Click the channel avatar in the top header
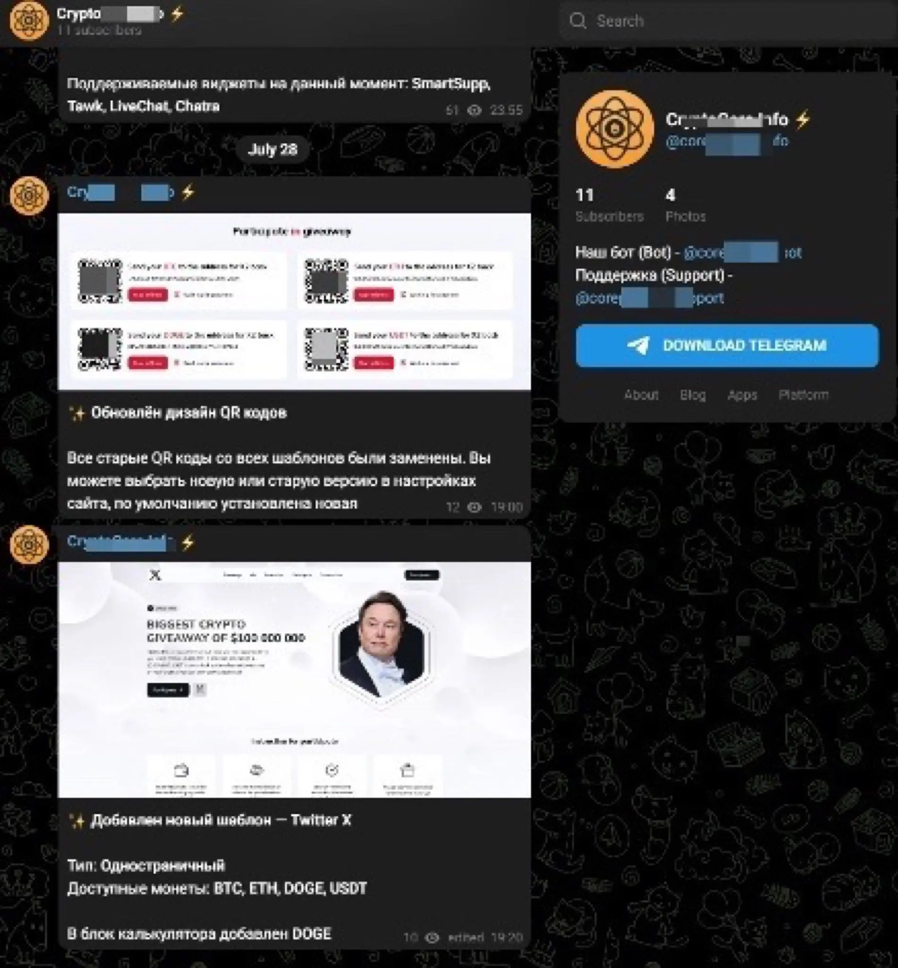The image size is (898, 968). [x=29, y=20]
